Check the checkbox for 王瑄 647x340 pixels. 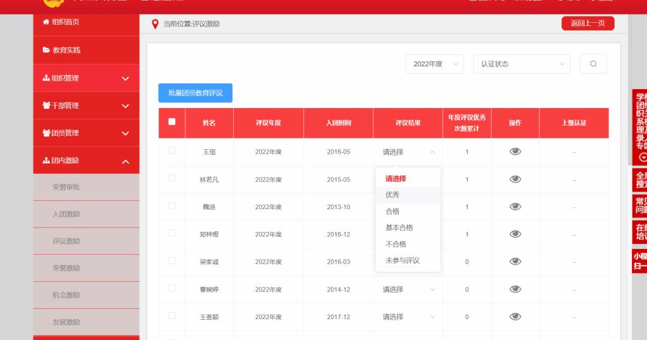(x=172, y=151)
